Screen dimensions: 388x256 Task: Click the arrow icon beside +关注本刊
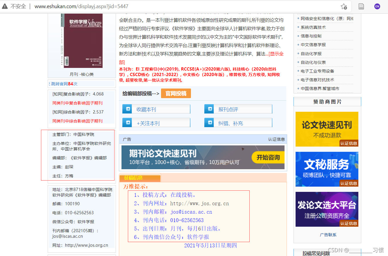[x=127, y=123]
